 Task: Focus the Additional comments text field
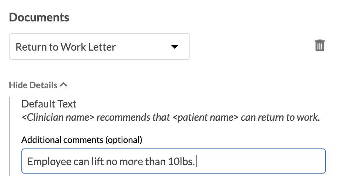click(173, 161)
